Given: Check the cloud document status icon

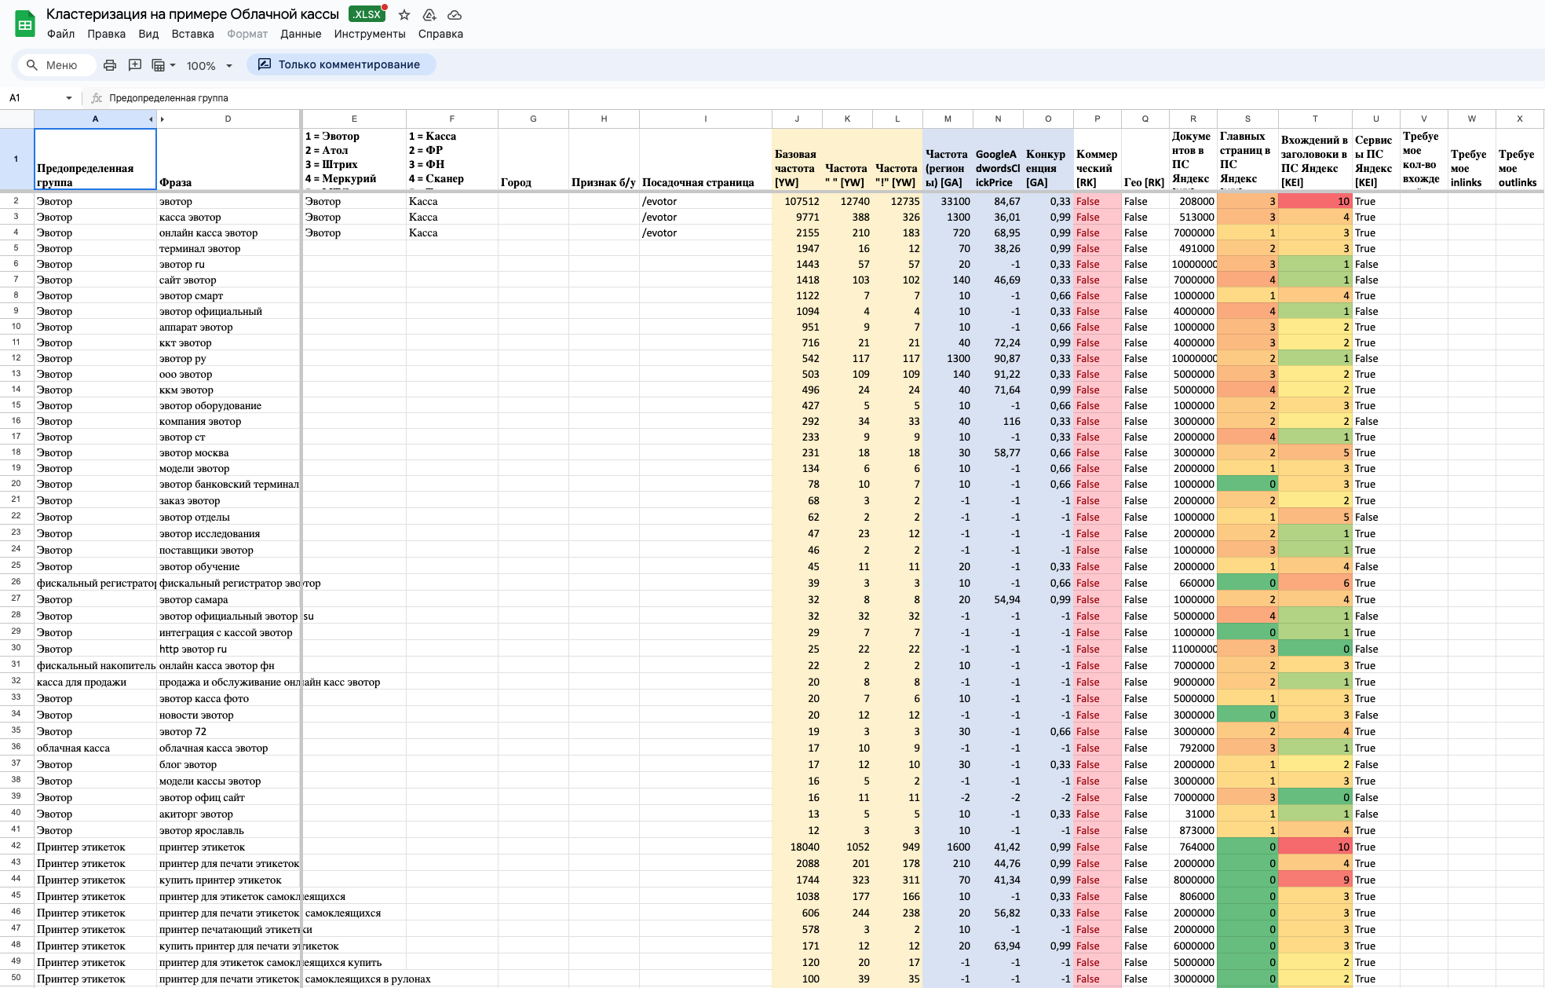Looking at the screenshot, I should (455, 15).
